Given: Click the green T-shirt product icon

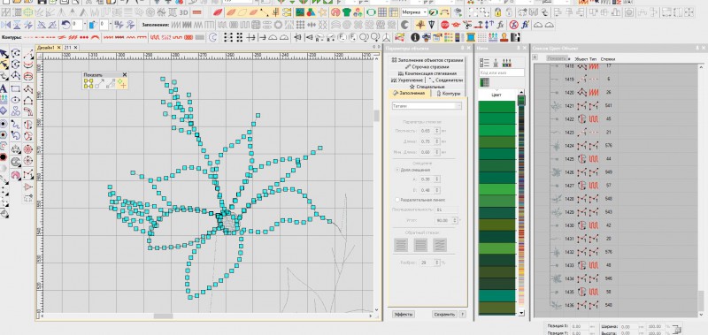Looking at the screenshot, I should (348, 12).
